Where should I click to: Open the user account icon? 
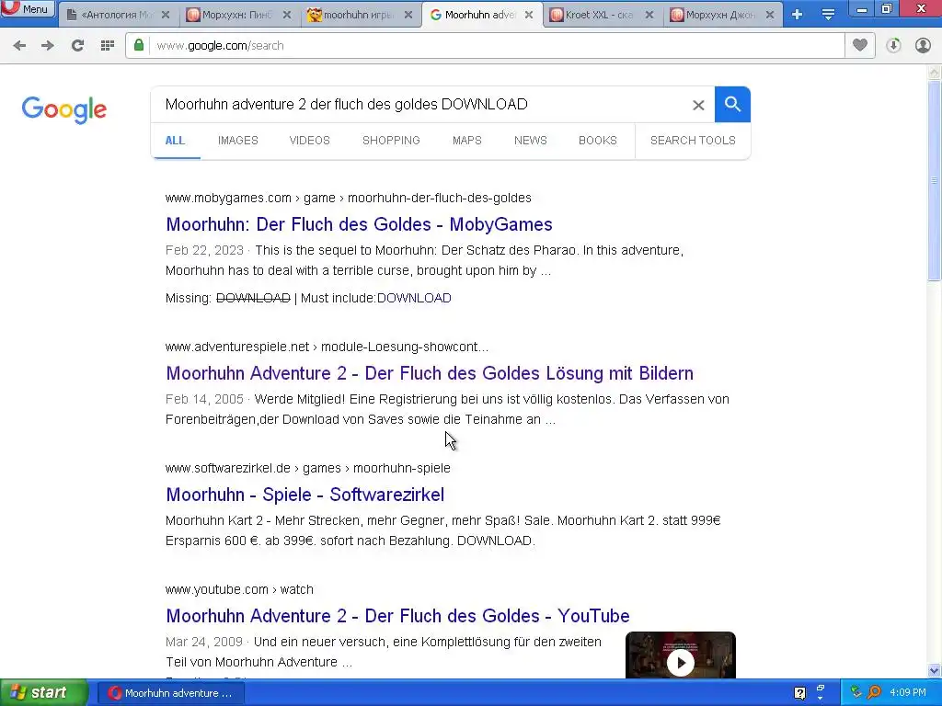click(x=923, y=46)
